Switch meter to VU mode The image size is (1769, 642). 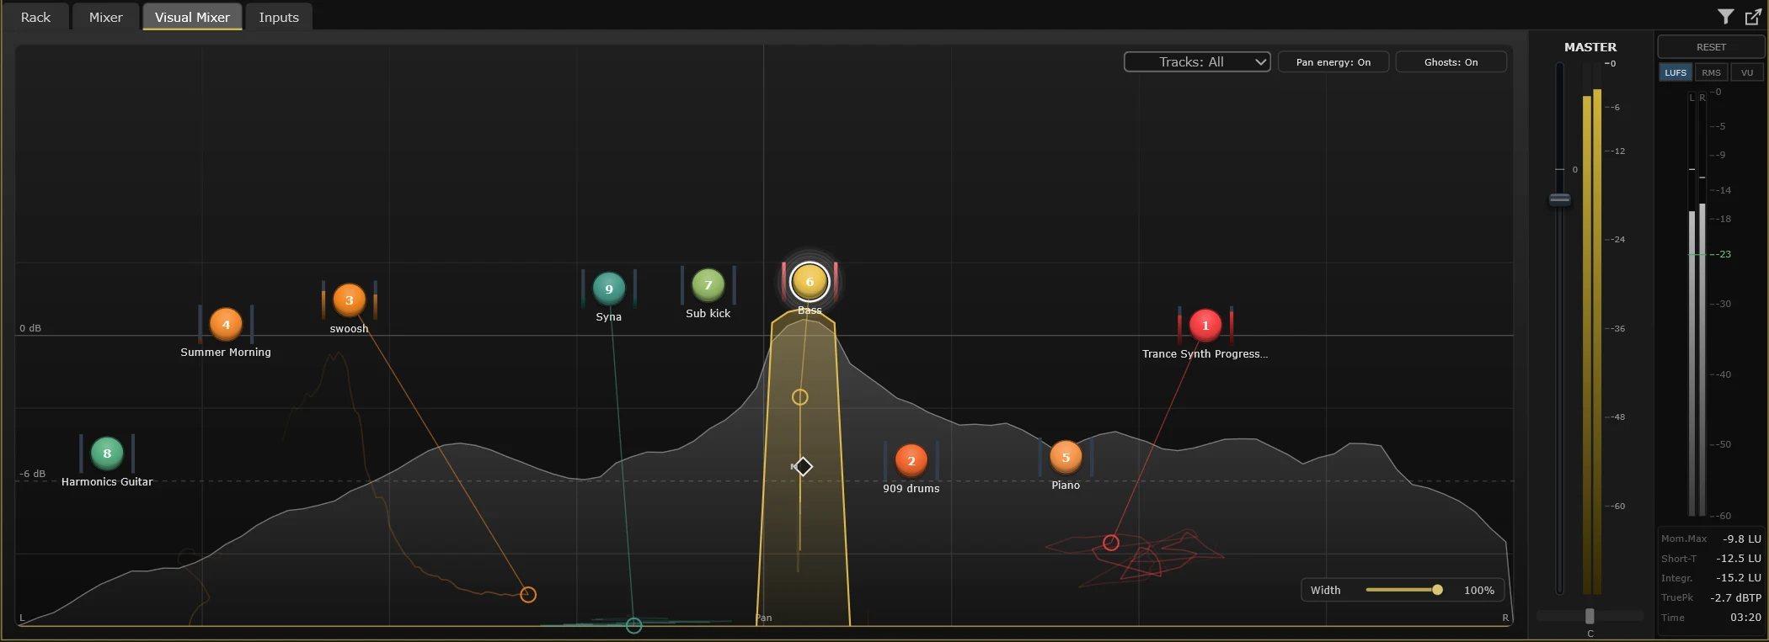[x=1747, y=72]
